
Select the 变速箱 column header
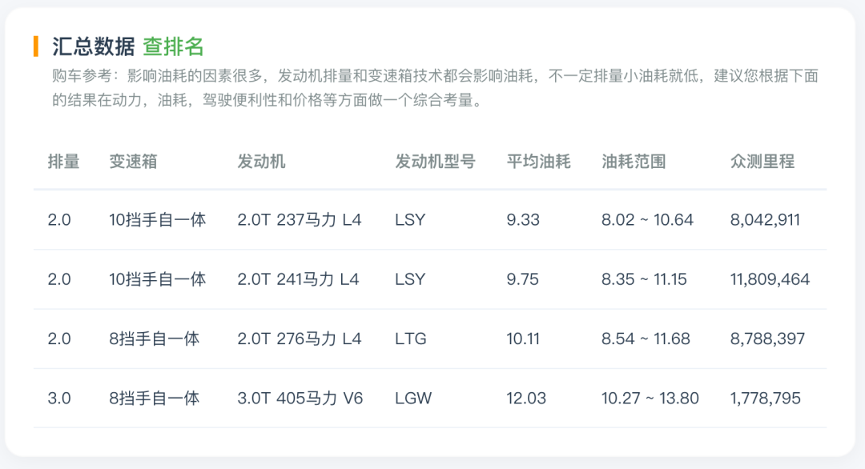[x=133, y=162]
